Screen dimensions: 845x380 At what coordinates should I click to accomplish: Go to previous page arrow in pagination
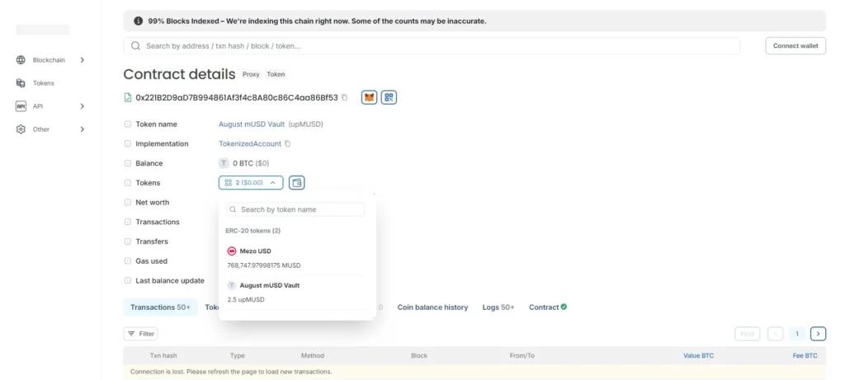pos(775,334)
